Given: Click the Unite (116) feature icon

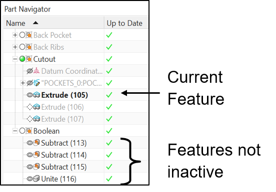Looking at the screenshot, I should coord(36,179).
